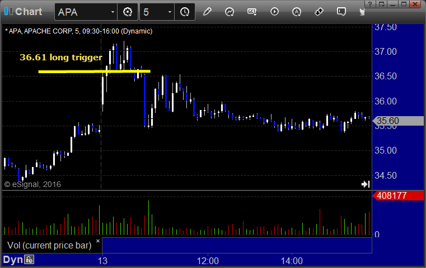Click the 14:00 time axis label

(x=292, y=261)
